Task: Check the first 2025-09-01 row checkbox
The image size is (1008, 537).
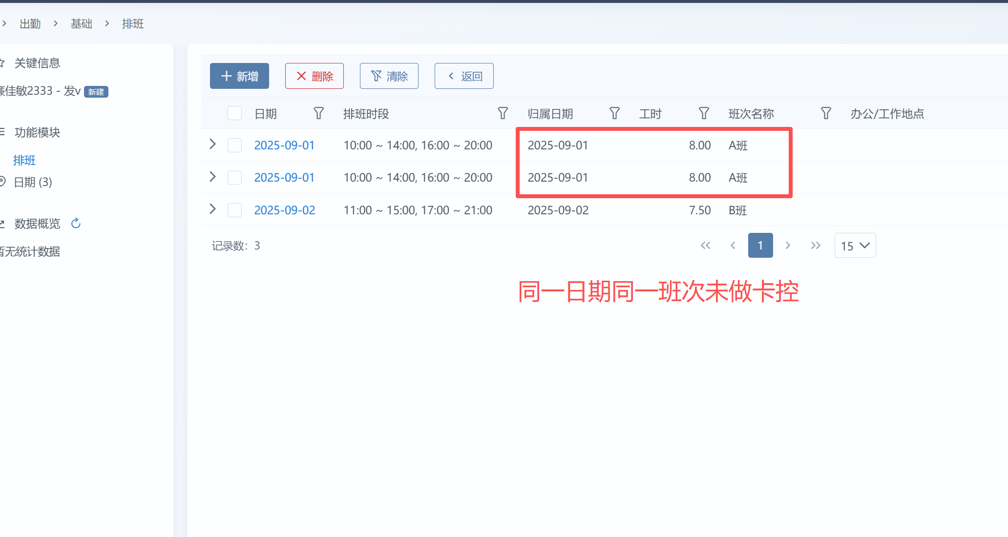Action: [234, 145]
